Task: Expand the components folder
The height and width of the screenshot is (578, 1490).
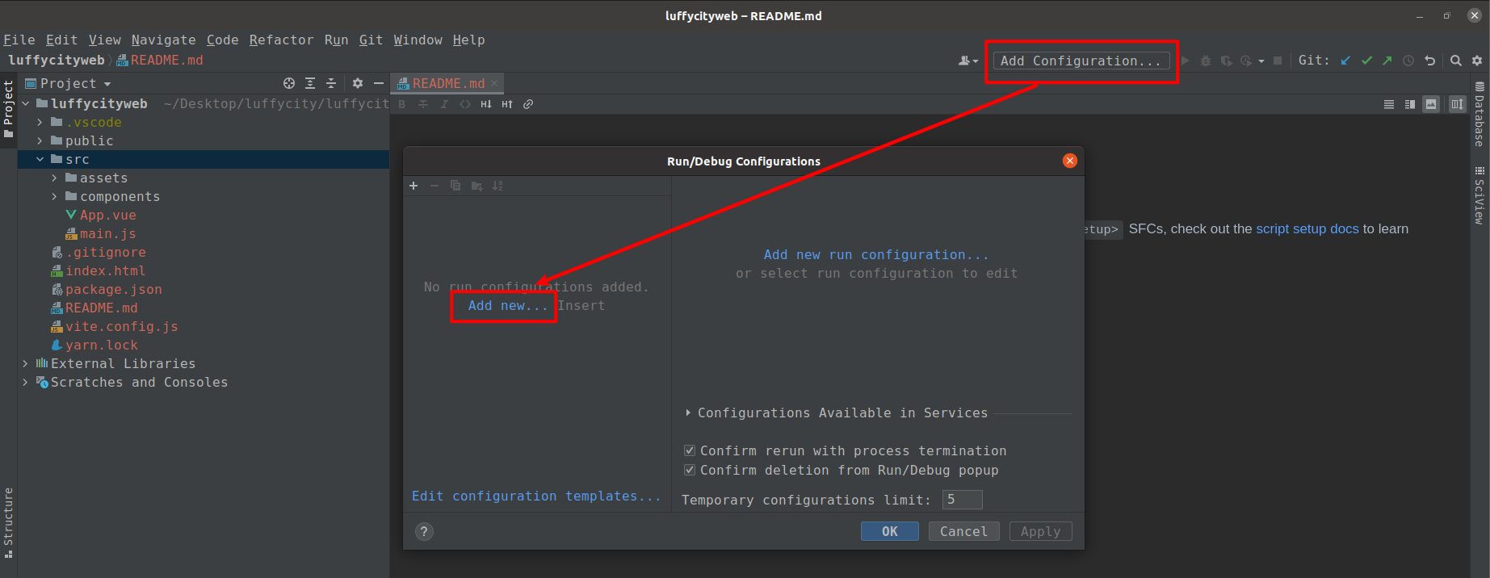Action: (55, 196)
